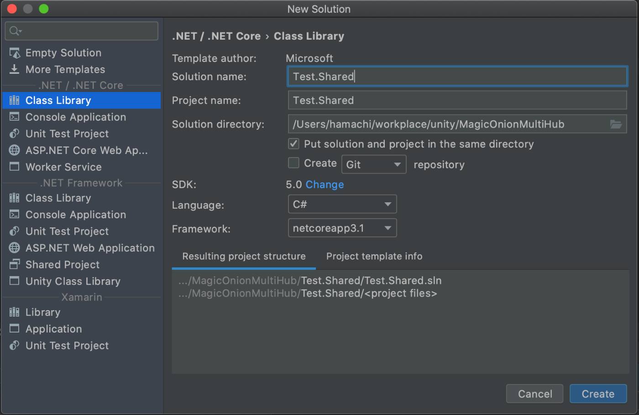Select Unit Test Project under .NET Core
Viewport: 639px width, 415px height.
pyautogui.click(x=82, y=133)
